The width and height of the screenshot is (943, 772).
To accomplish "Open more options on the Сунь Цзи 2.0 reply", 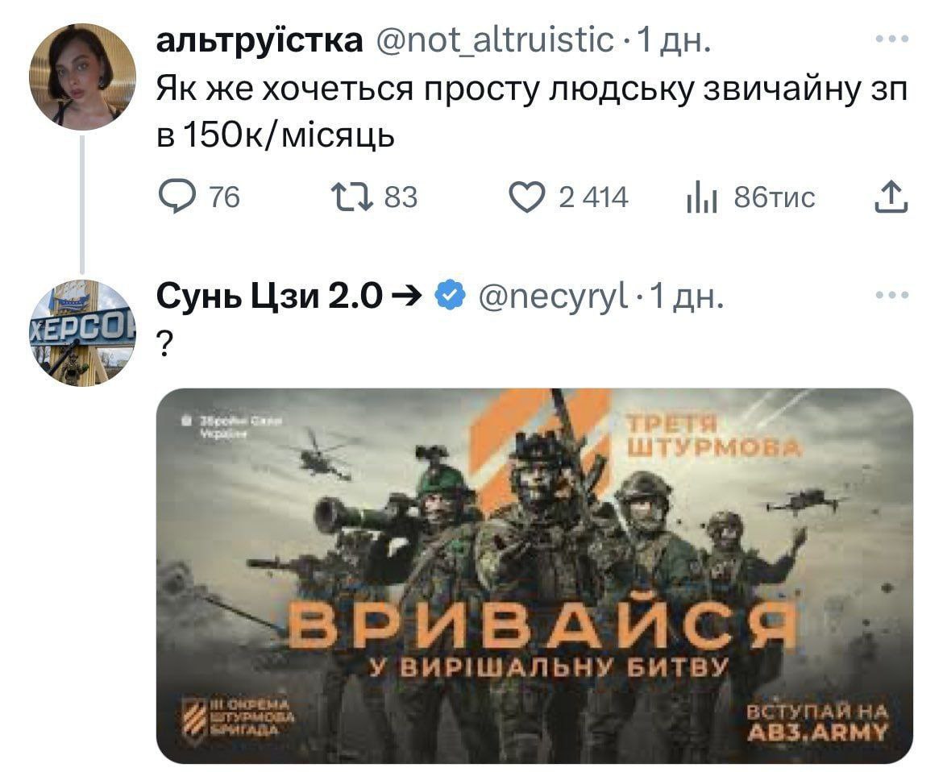I will point(892,295).
